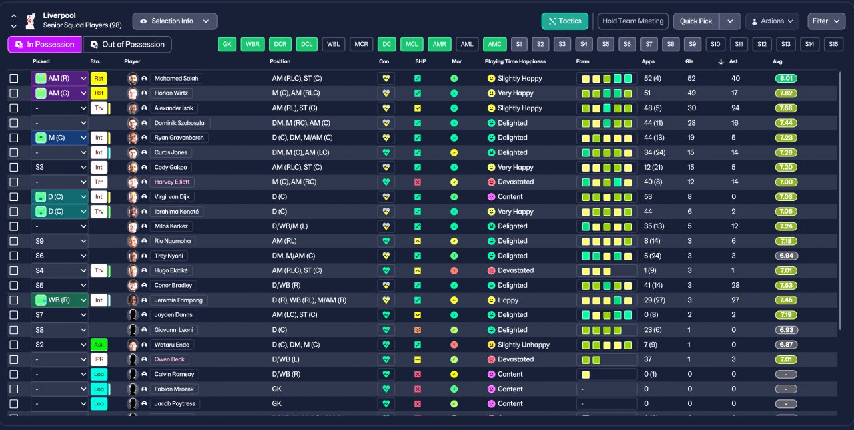Click Salah's 8.01 average rating pill
The width and height of the screenshot is (854, 430).
[786, 78]
